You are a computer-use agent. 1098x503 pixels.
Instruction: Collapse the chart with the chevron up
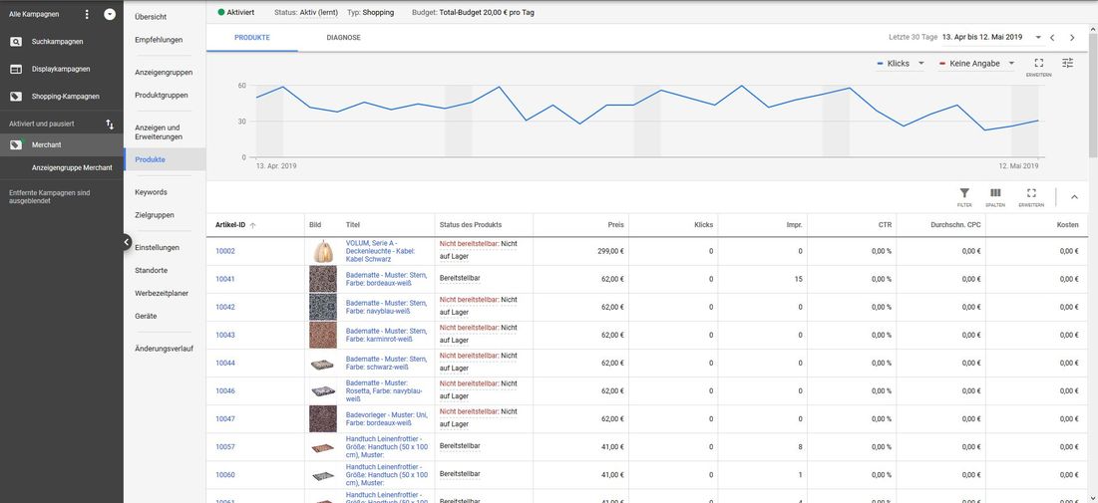(x=1074, y=196)
